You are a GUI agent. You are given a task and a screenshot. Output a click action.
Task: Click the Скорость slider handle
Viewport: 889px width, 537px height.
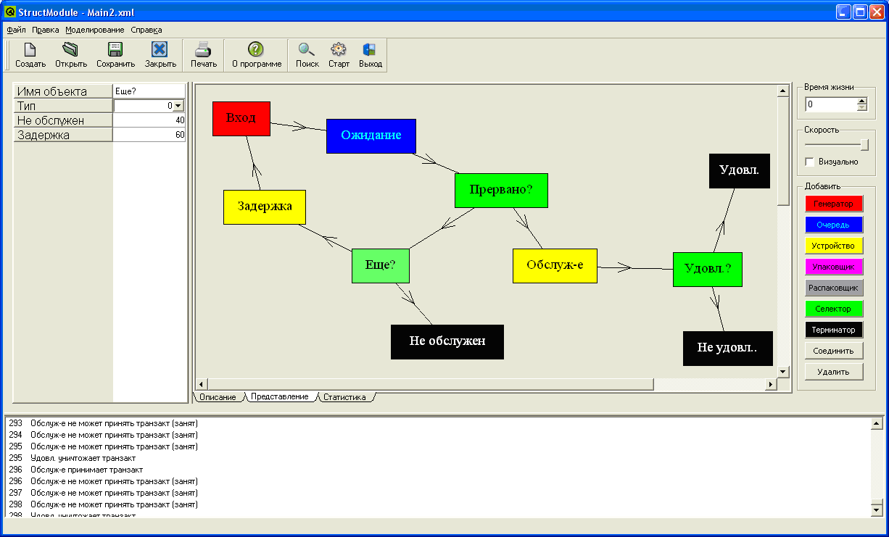(x=864, y=145)
